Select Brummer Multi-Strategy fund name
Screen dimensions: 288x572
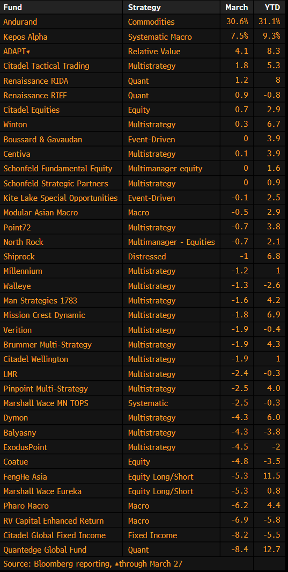pos(47,345)
